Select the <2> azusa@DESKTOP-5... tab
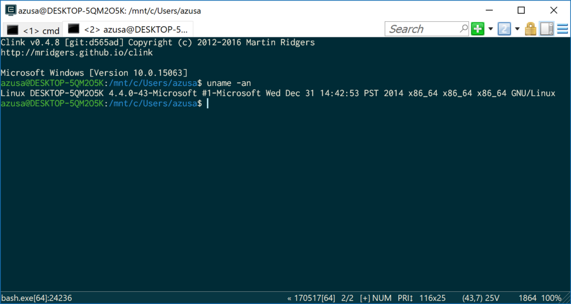The height and width of the screenshot is (304, 571). 128,29
